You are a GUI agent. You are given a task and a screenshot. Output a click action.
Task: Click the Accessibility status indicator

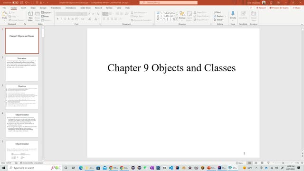coord(32,163)
